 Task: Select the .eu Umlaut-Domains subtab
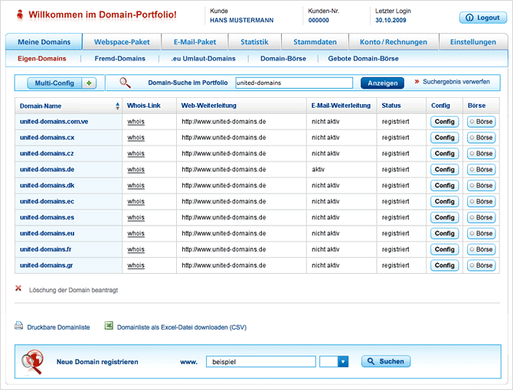tap(203, 58)
